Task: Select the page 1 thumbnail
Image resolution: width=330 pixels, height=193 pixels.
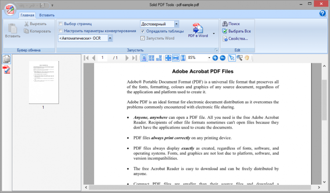Action: 44,82
